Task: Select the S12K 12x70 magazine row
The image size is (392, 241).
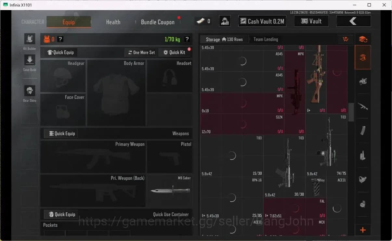Action: click(x=242, y=124)
